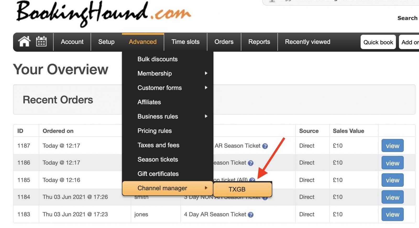
Task: Open the Setup menu
Action: (x=106, y=42)
